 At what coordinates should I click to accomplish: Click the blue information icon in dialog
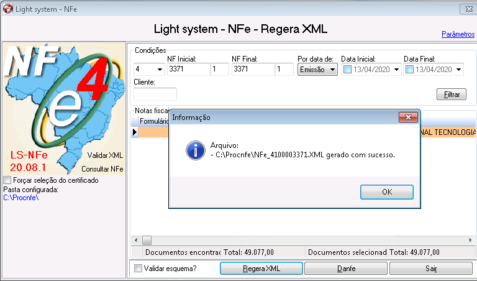[195, 150]
